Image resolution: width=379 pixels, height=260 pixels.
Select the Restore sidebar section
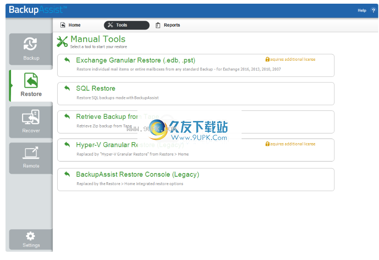pos(31,86)
